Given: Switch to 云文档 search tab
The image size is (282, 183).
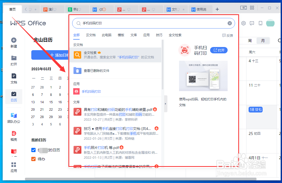Looking at the screenshot, I should click(91, 35).
